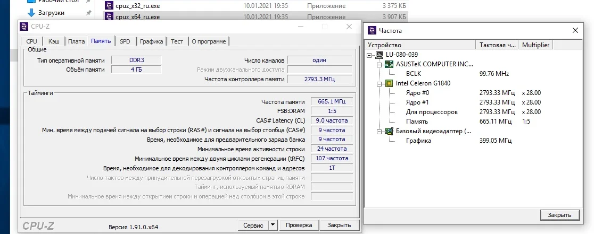Viewport: 594px width, 234px height.
Task: Click the Загрузки download arrow icon
Action: 31,13
